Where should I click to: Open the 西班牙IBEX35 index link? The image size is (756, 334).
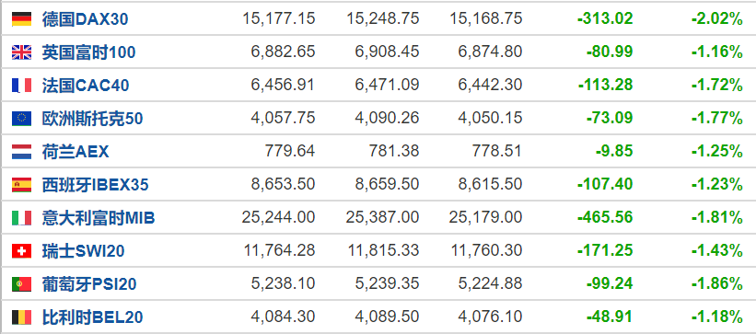96,185
